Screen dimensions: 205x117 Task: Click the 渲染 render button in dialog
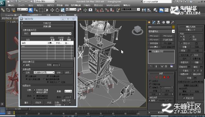(x=26, y=103)
